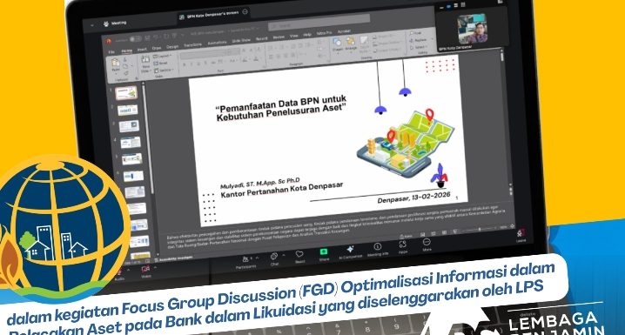Switch to the Transitions tab
The height and width of the screenshot is (335, 625).
(192, 45)
